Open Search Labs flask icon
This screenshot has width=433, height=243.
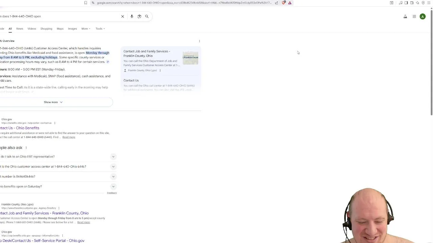click(x=405, y=16)
